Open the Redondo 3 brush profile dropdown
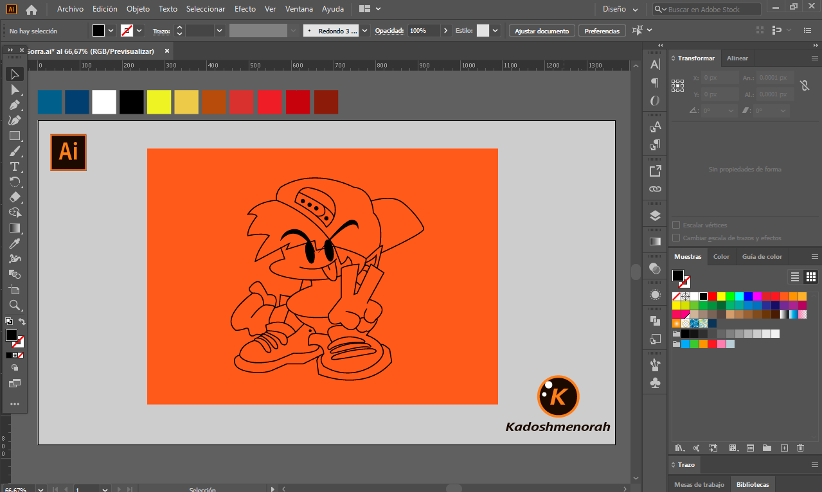 (x=364, y=30)
